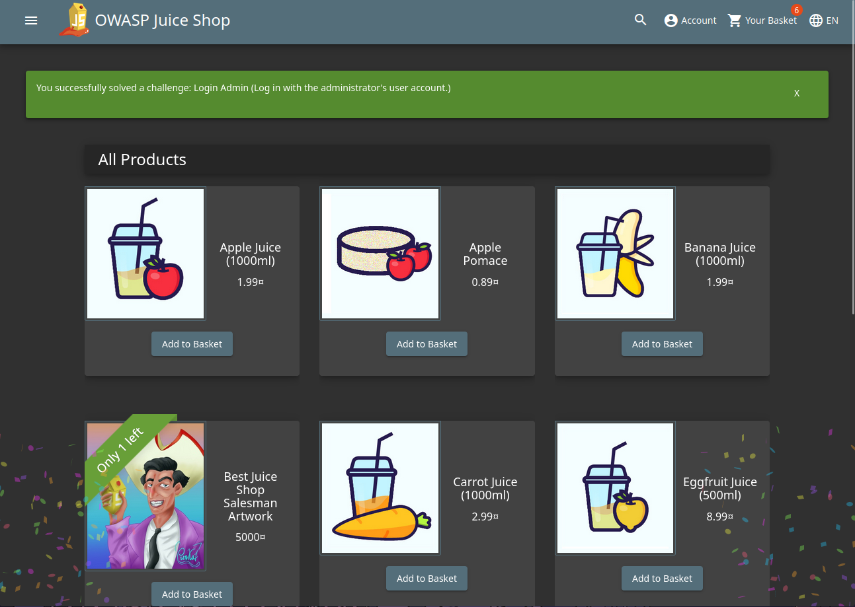This screenshot has height=607, width=855.
Task: Click the Account person icon
Action: (671, 20)
